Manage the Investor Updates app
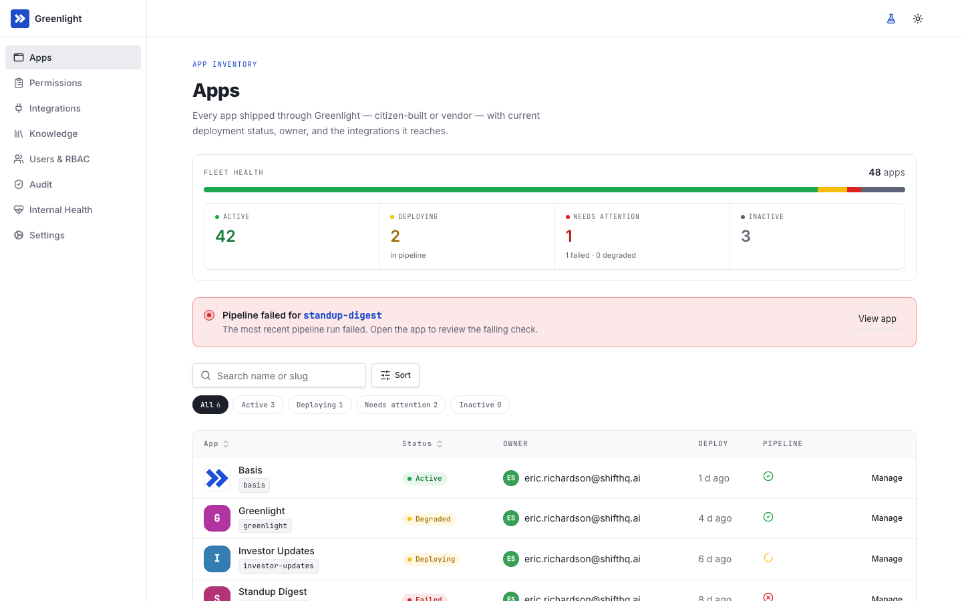 (x=887, y=559)
